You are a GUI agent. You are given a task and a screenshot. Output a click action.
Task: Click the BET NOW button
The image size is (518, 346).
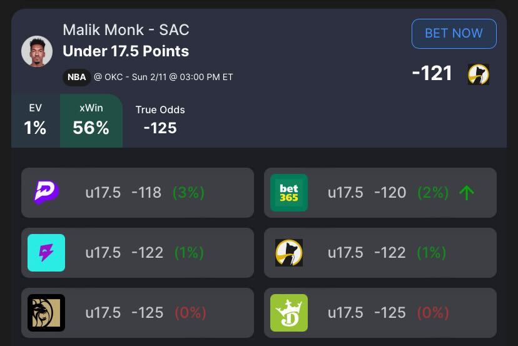point(454,34)
